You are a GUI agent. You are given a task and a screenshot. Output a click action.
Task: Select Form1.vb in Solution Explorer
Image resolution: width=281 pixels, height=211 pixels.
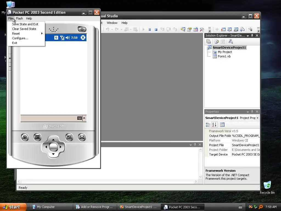pos(224,56)
